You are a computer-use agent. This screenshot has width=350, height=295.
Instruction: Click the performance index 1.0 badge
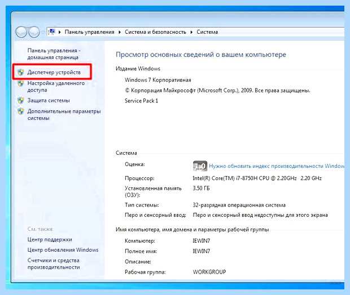(x=200, y=166)
